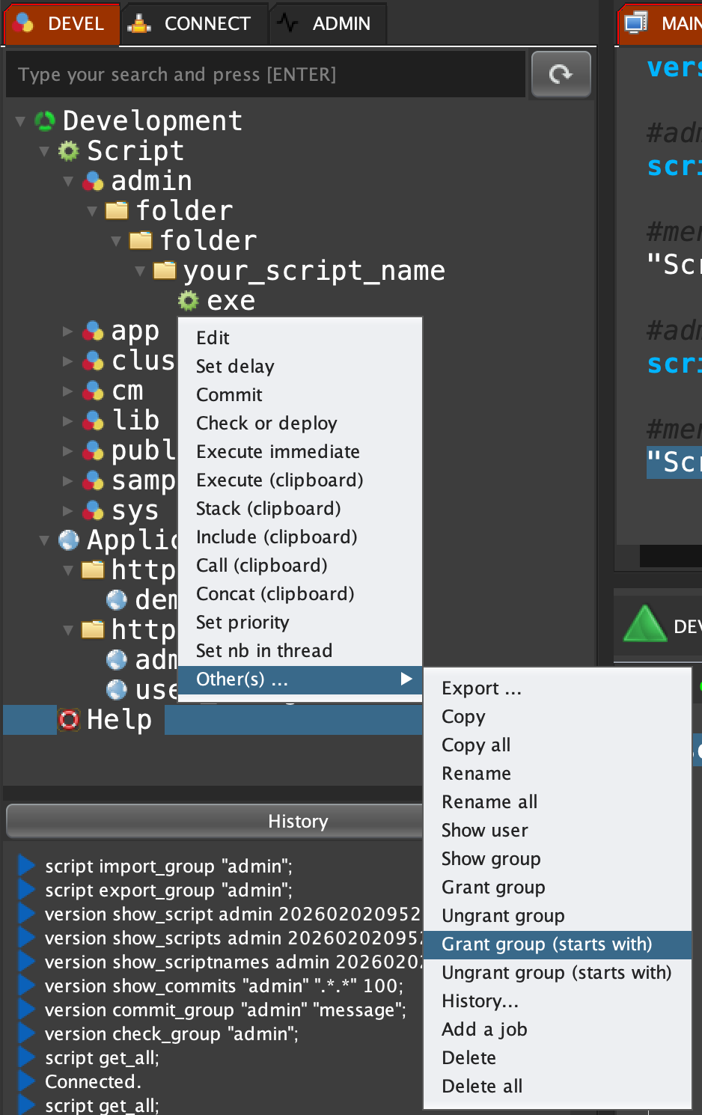Click the refresh icon beside search field
This screenshot has height=1115, width=702.
(561, 74)
